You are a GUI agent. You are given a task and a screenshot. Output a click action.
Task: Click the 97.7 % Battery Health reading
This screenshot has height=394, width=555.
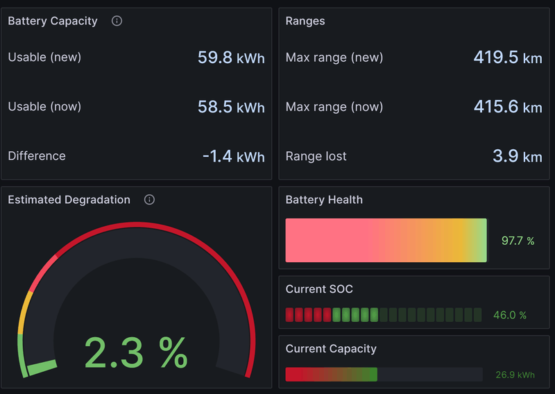[518, 241]
